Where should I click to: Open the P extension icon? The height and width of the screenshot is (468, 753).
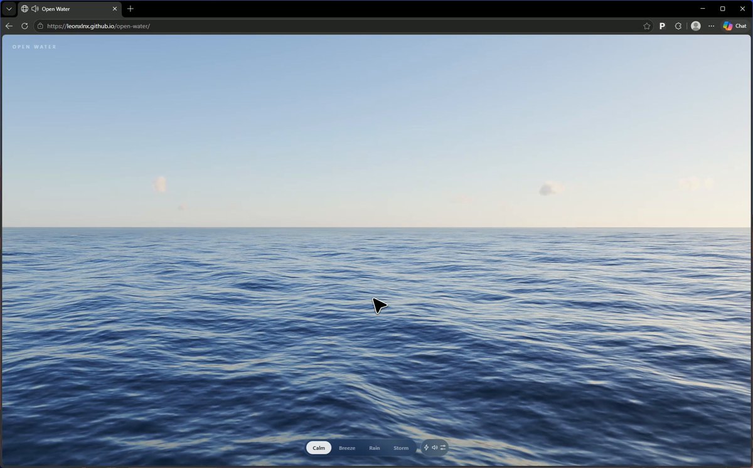coord(662,26)
